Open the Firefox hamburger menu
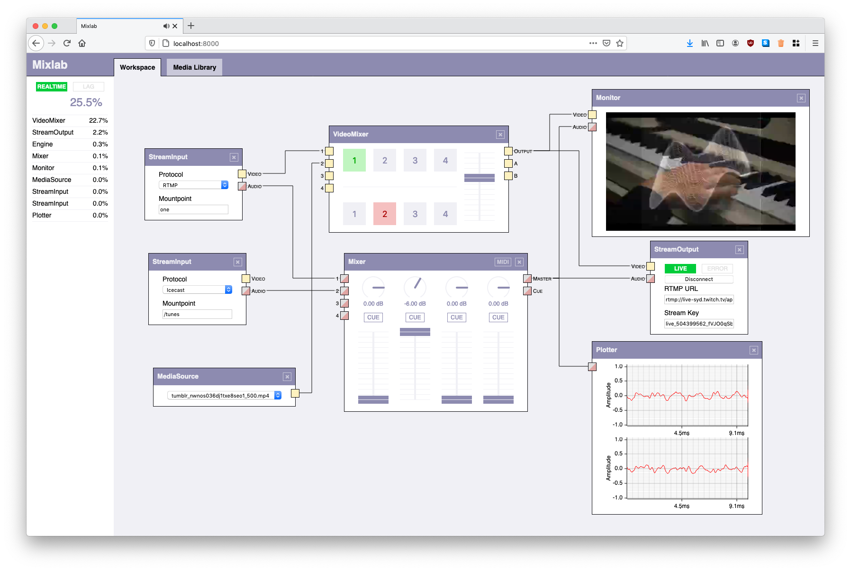The width and height of the screenshot is (851, 571). pos(815,43)
